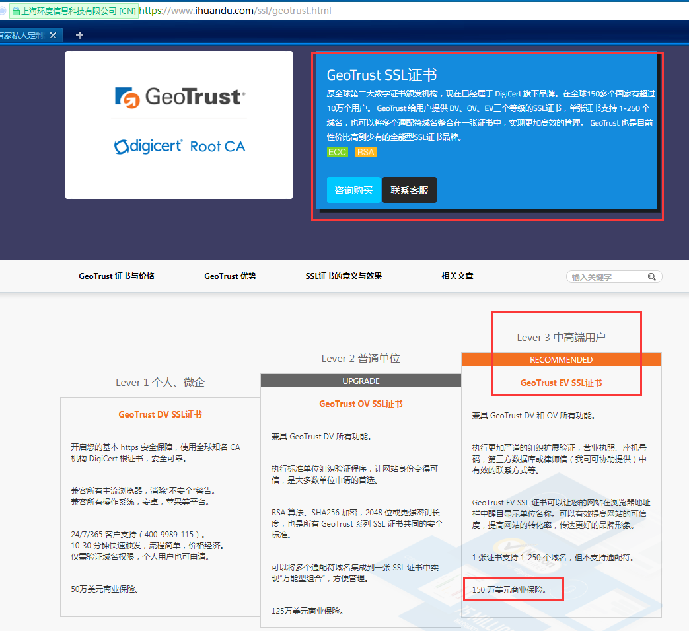Click the Lever 2 普通单位 heading

pos(361,359)
